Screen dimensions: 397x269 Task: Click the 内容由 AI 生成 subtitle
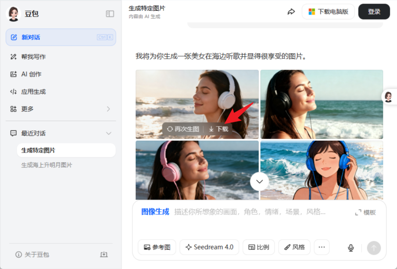coord(144,17)
